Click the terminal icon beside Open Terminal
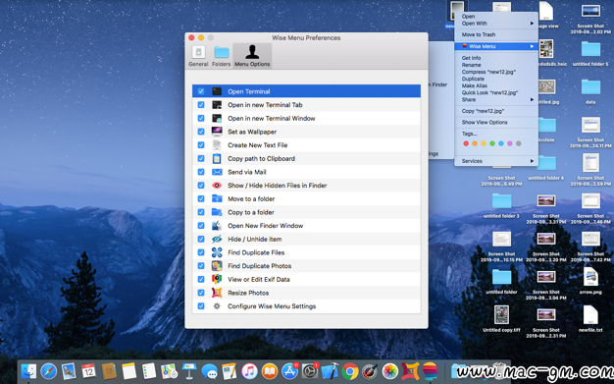The height and width of the screenshot is (384, 614). [217, 91]
